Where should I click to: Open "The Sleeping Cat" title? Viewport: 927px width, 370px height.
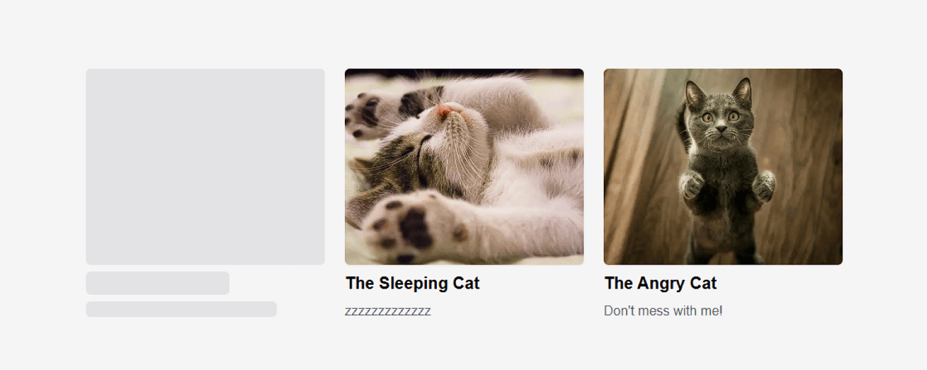point(413,283)
